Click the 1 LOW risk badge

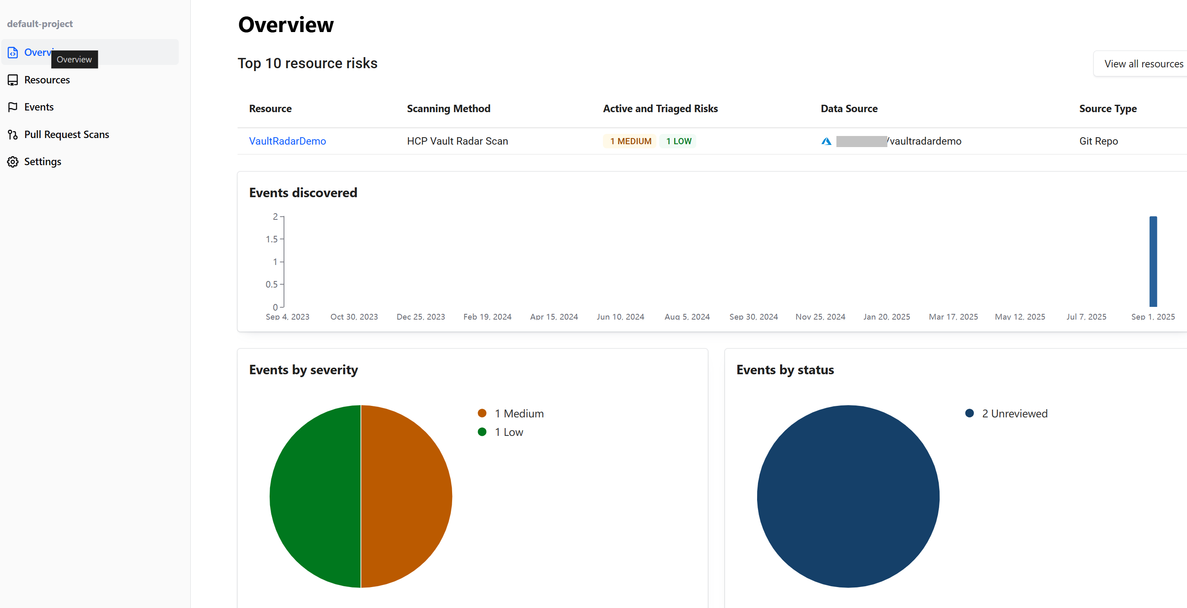coord(678,141)
